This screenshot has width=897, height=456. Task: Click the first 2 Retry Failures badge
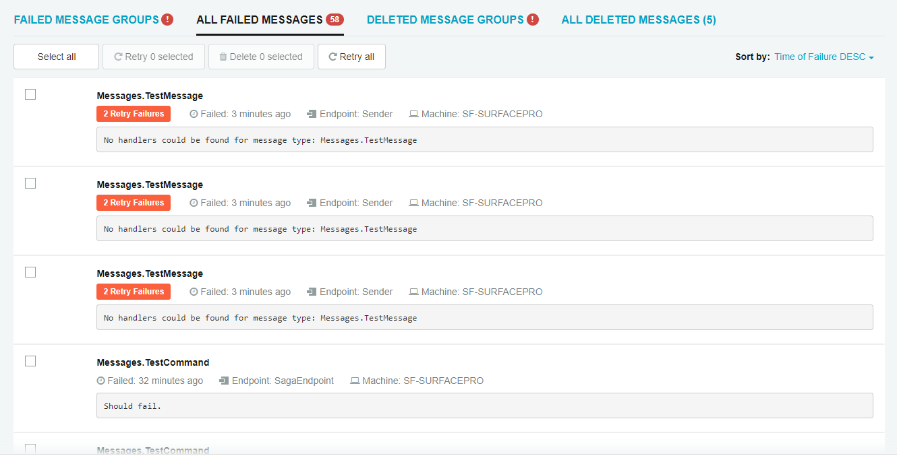pos(134,114)
